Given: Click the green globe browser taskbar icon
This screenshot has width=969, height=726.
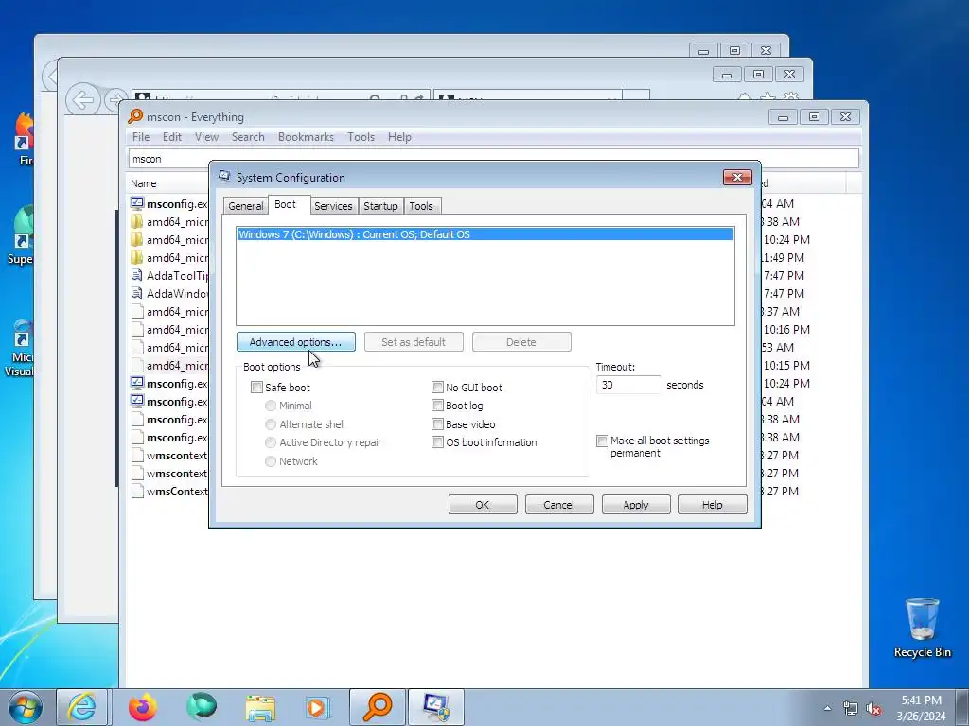Looking at the screenshot, I should click(x=202, y=706).
